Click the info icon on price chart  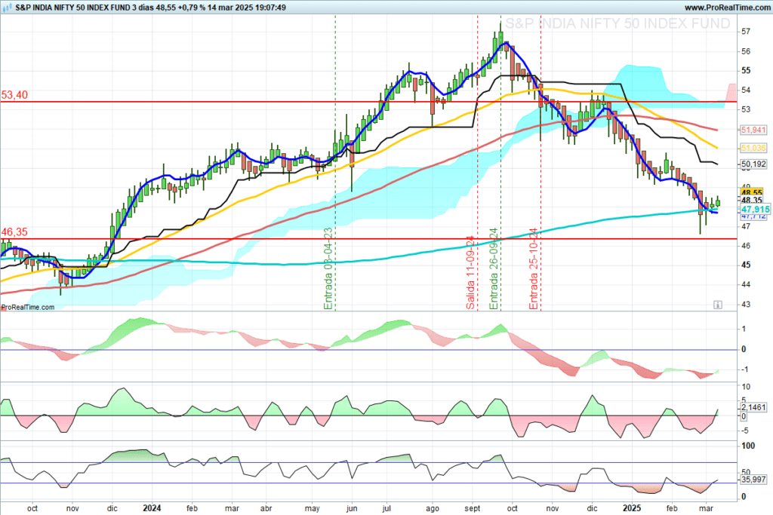[x=718, y=305]
